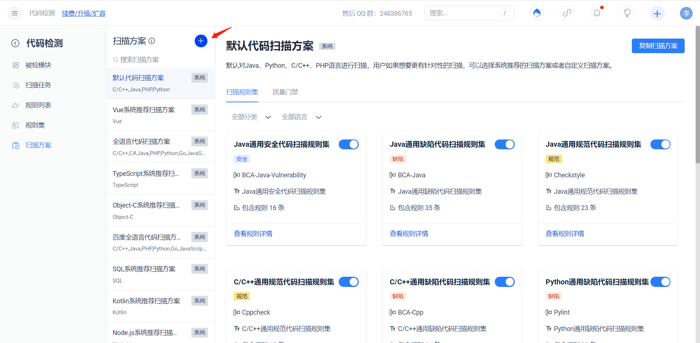Click the 缺陷 tag on Java通用缺陷 card

point(398,159)
